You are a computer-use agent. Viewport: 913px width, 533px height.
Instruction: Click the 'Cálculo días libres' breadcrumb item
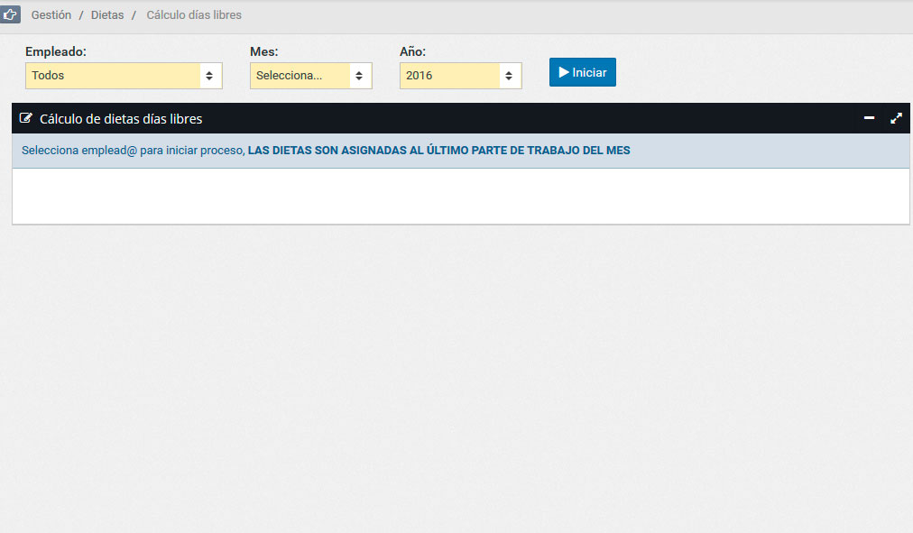coord(194,15)
